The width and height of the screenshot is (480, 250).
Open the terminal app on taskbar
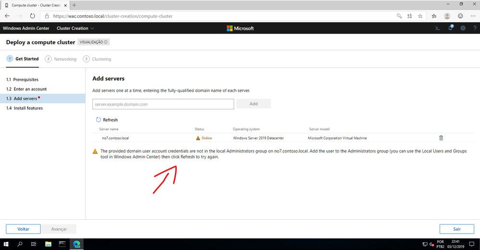tap(62, 244)
